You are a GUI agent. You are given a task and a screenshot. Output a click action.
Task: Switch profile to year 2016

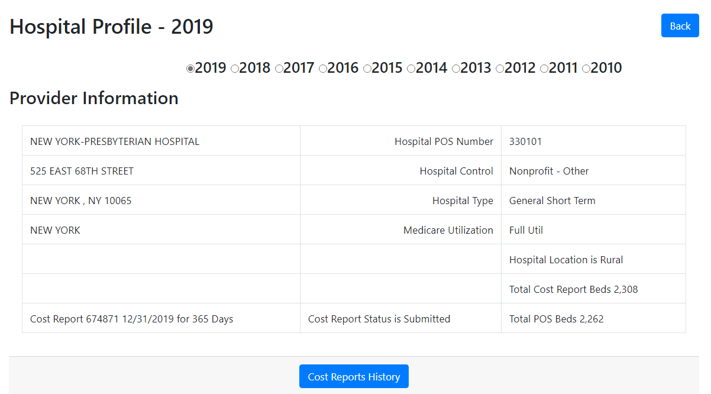click(x=323, y=69)
